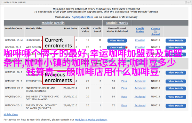Viewport: 192px width, 123px height.
Task: Select module code UMSCUF-20-2
Action: tap(13, 81)
